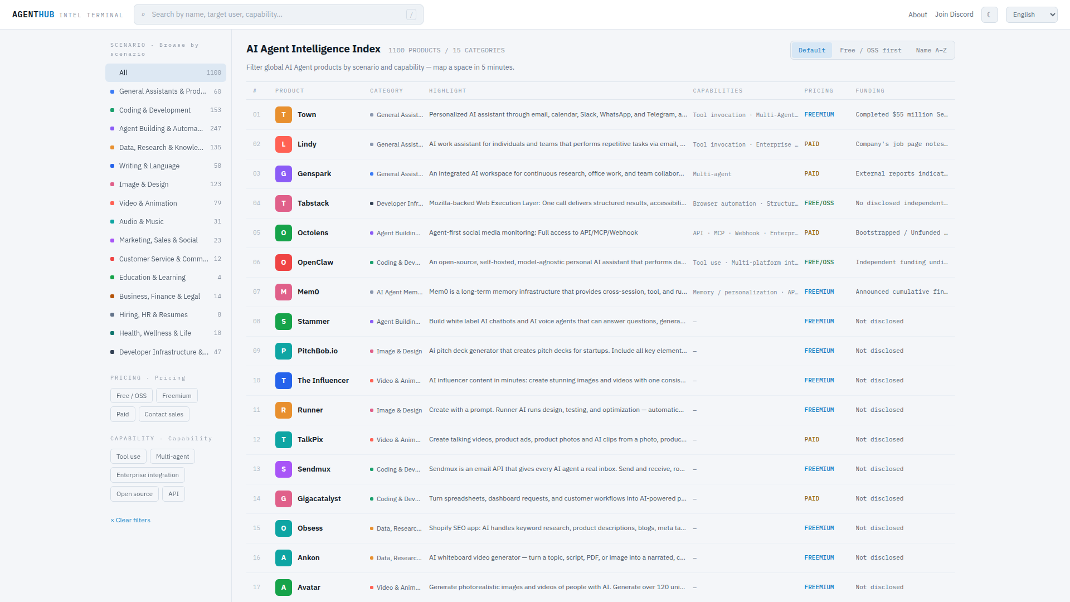Sort by Free / OSS first
Screen dimensions: 1070x602
tap(870, 50)
